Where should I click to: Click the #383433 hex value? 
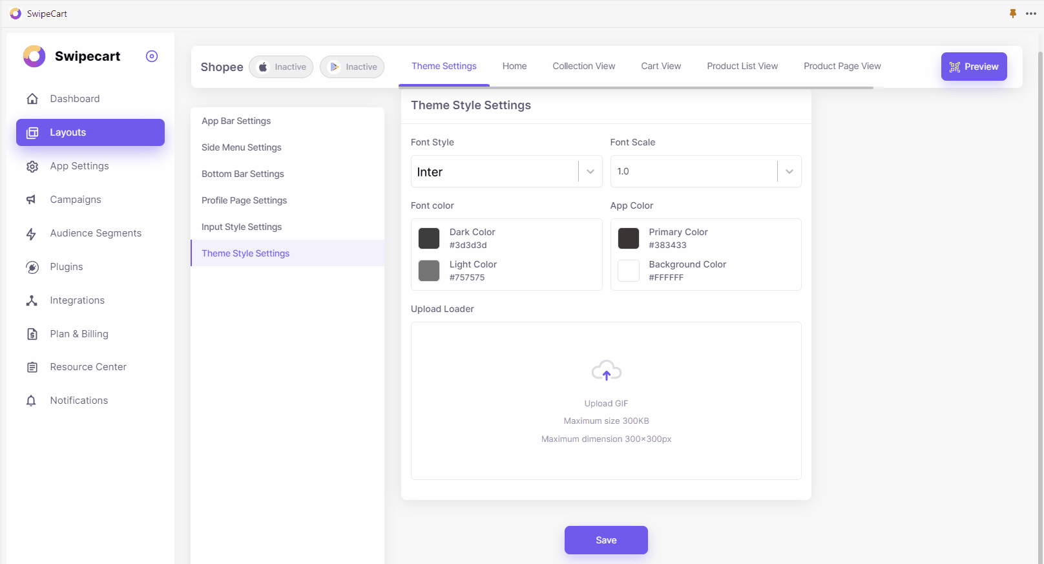point(668,245)
